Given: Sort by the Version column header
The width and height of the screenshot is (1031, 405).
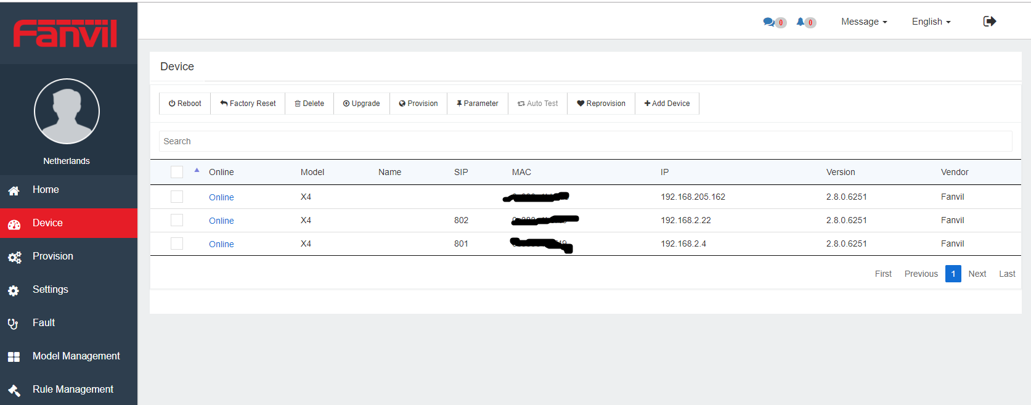Looking at the screenshot, I should (x=841, y=172).
